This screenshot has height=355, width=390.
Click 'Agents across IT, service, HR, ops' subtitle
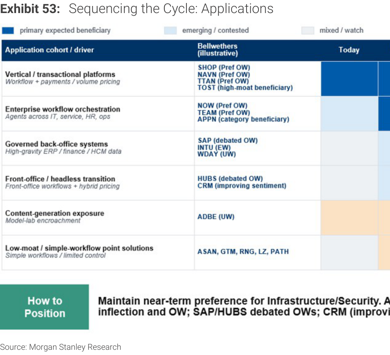58,116
